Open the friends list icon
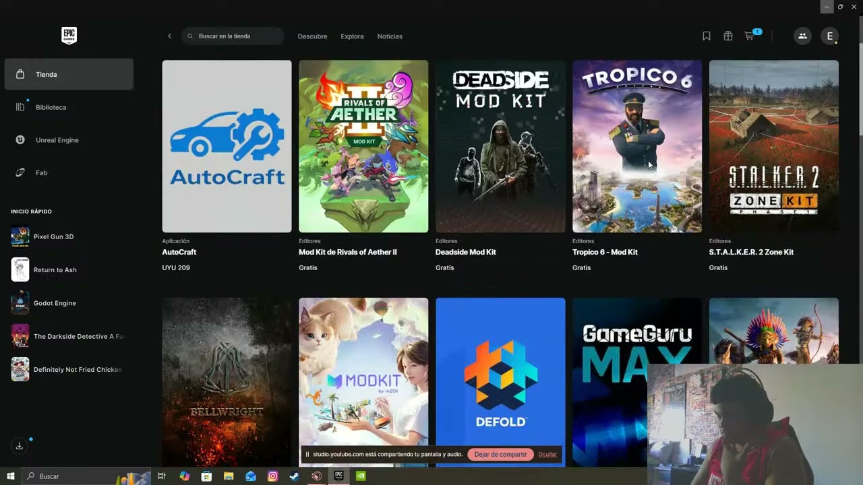863x485 pixels. point(802,36)
